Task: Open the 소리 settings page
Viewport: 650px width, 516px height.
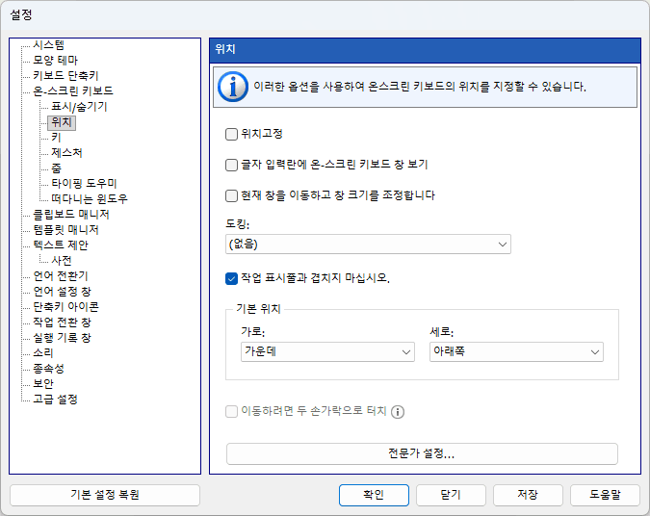Action: [43, 353]
